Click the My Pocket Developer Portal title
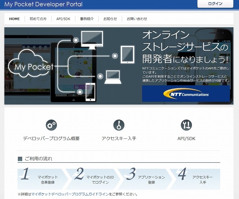The width and height of the screenshot is (239, 199). (43, 4)
